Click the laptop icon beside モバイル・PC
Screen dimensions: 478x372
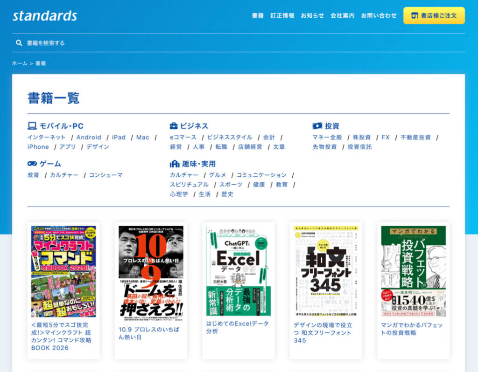click(x=32, y=126)
